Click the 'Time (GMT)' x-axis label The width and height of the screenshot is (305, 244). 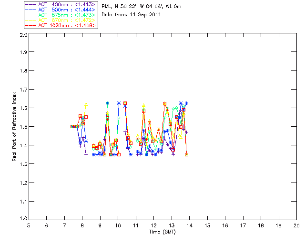162,232
